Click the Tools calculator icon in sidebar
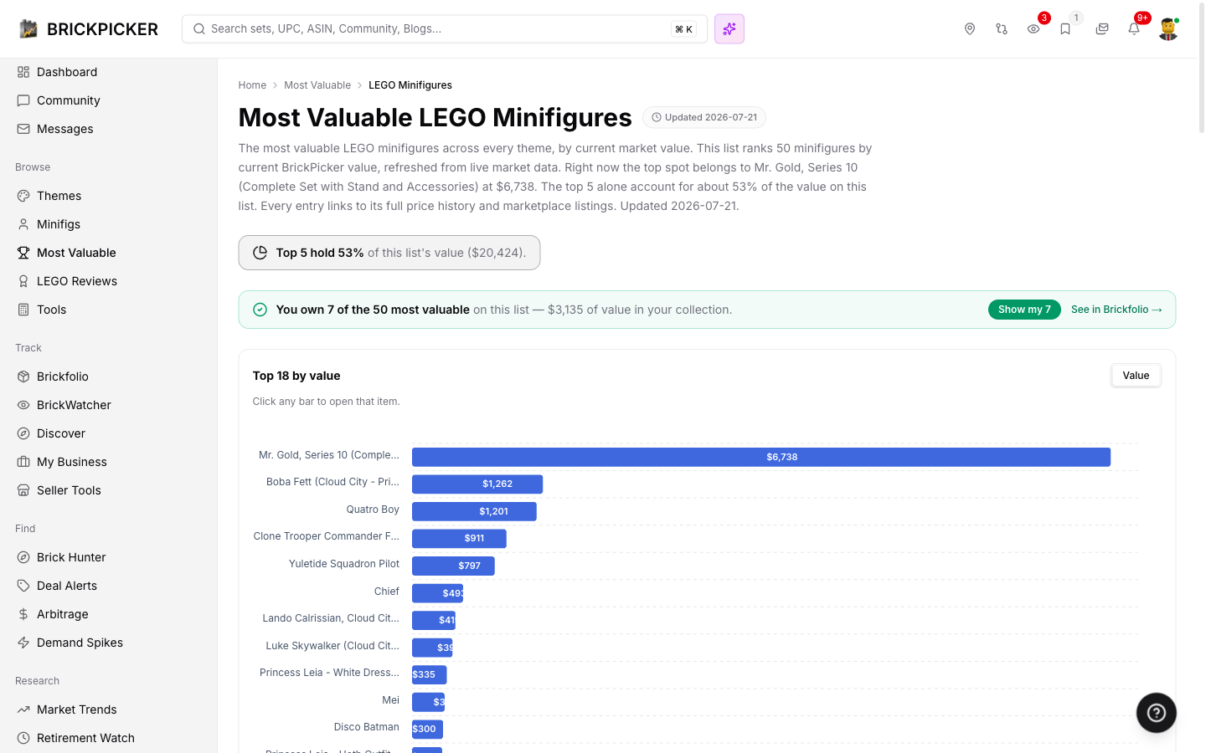 point(23,310)
